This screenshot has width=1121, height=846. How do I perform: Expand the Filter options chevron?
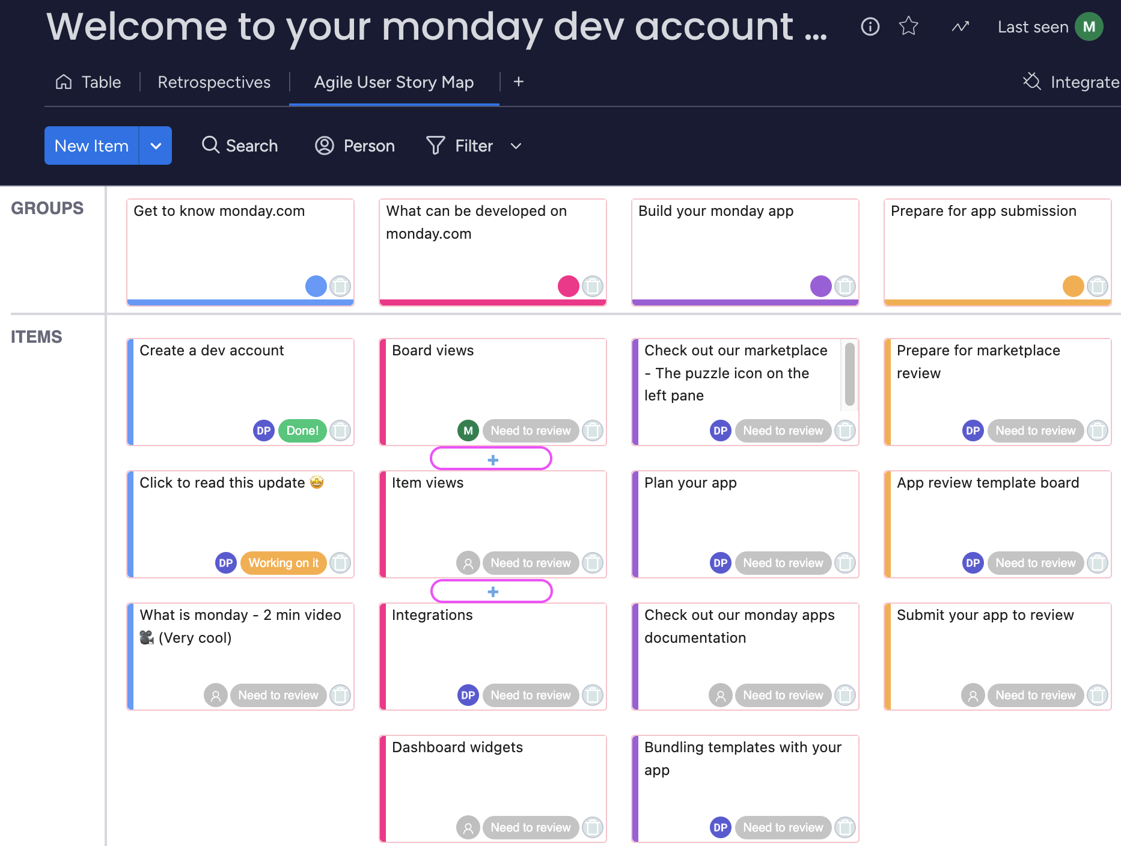[x=516, y=146]
